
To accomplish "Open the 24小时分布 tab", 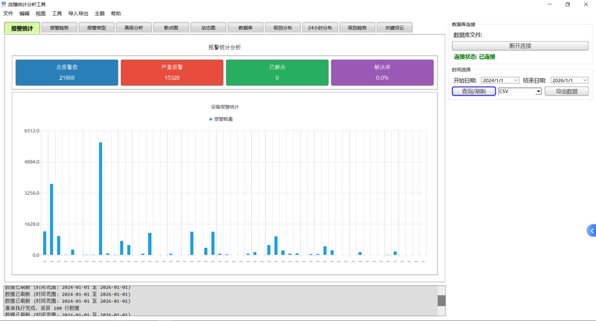I will 320,28.
